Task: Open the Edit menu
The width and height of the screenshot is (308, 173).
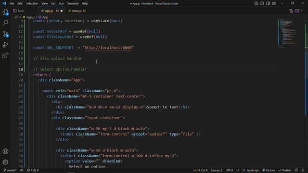Action: [x=20, y=3]
